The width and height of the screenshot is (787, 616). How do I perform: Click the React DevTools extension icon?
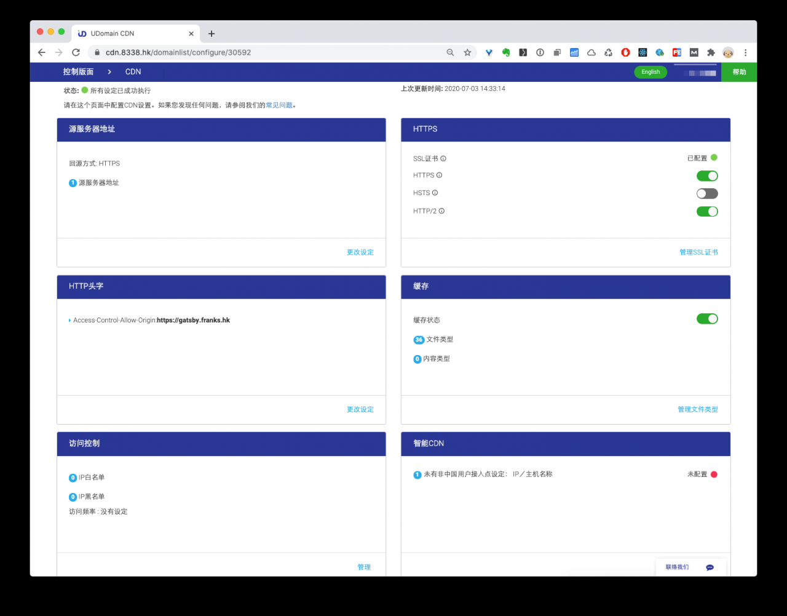[x=643, y=52]
